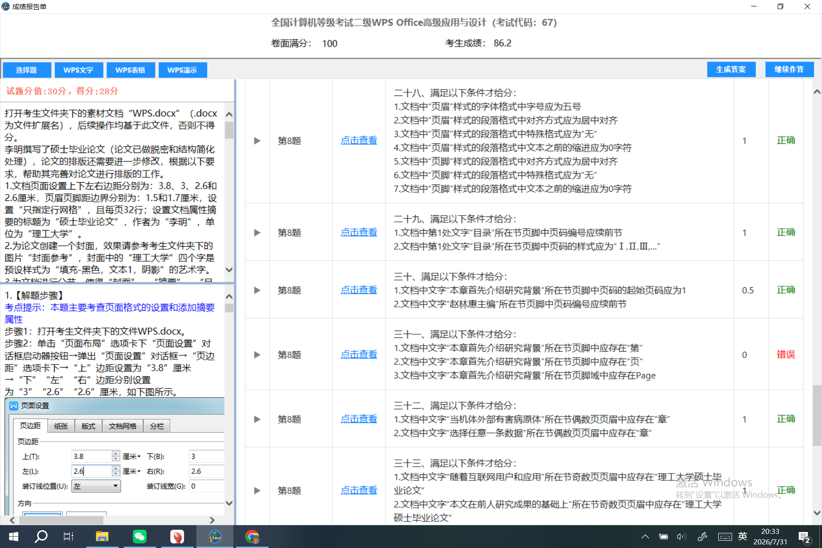Click the results table vertical scrollbar thumb
The image size is (822, 548).
(x=817, y=416)
